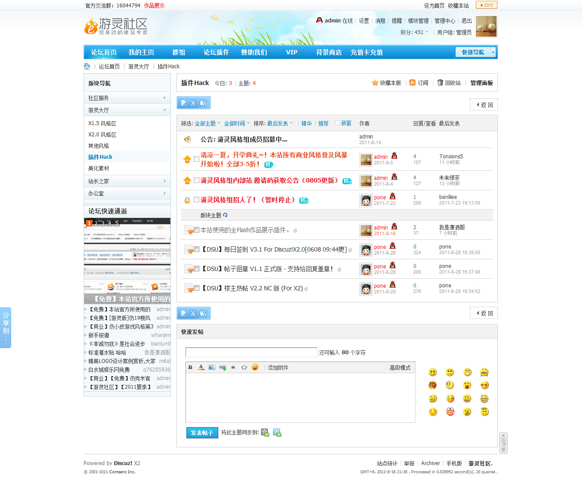
Task: Expand the 办公室 sidebar section
Action: pos(127,193)
